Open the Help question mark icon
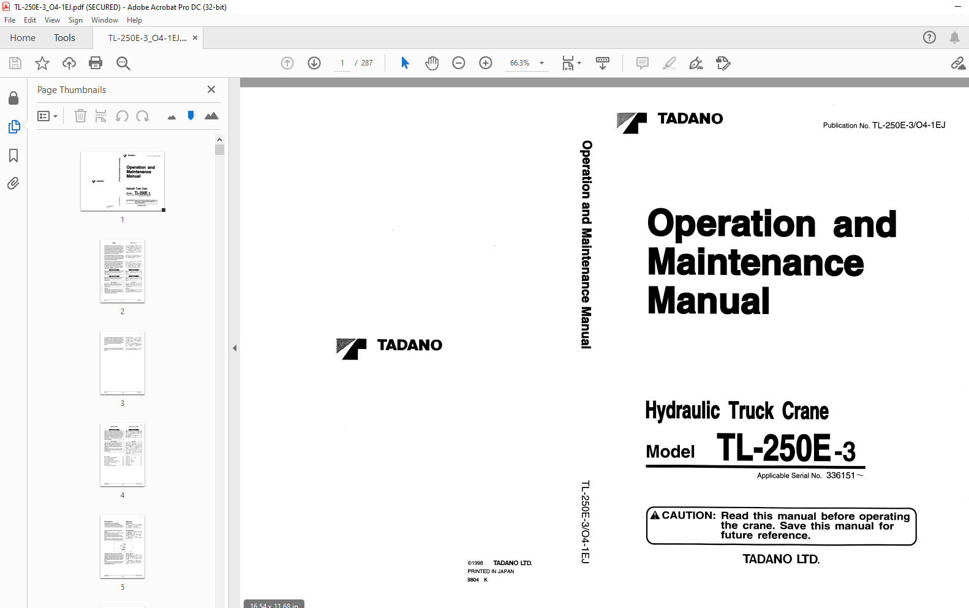The height and width of the screenshot is (608, 969). (929, 37)
